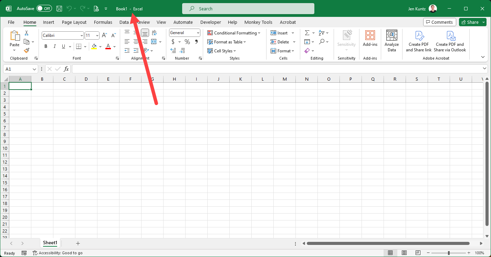Apply Bold formatting

pos(46,47)
